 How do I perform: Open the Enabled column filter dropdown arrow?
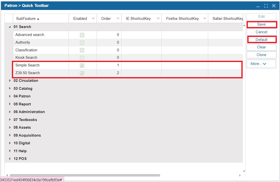point(93,19)
